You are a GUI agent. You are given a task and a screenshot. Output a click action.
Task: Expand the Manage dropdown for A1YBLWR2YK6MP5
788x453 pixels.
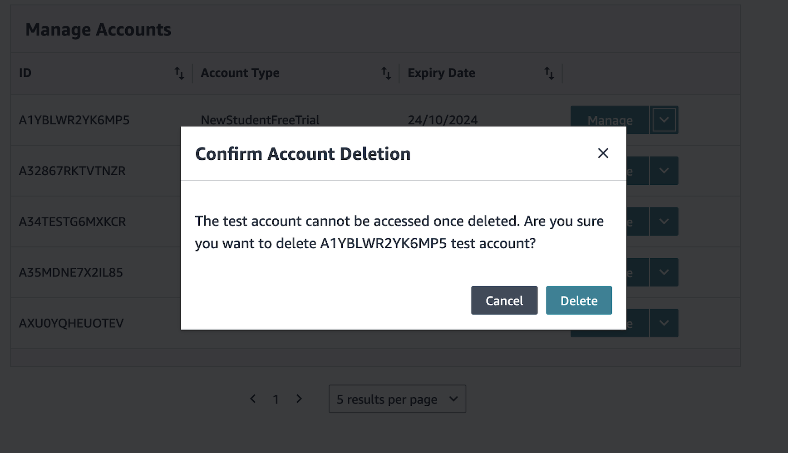click(x=664, y=120)
